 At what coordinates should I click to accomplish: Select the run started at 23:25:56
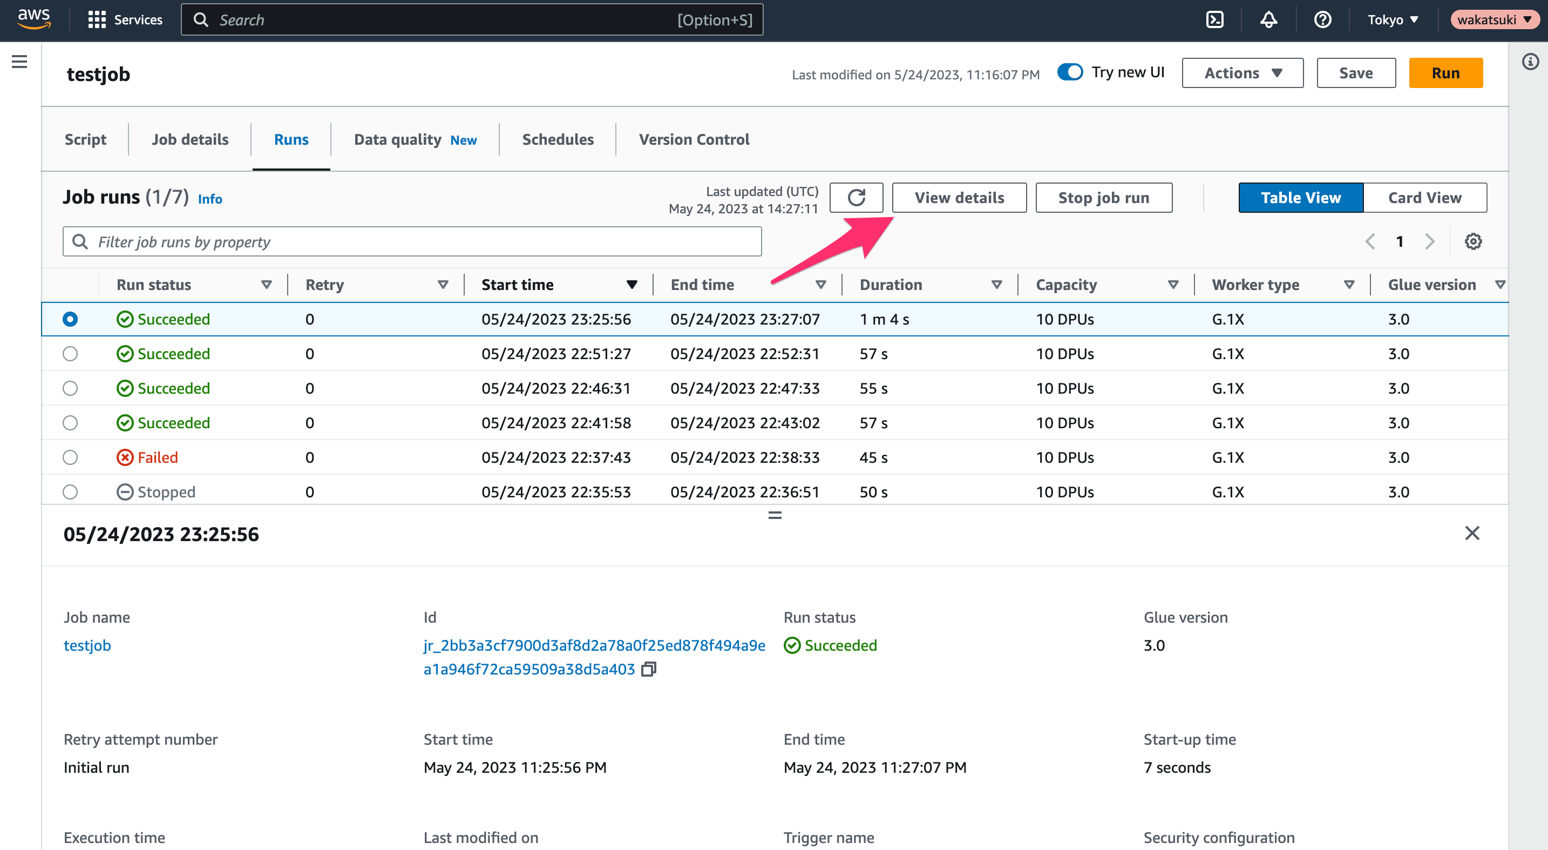pos(70,319)
